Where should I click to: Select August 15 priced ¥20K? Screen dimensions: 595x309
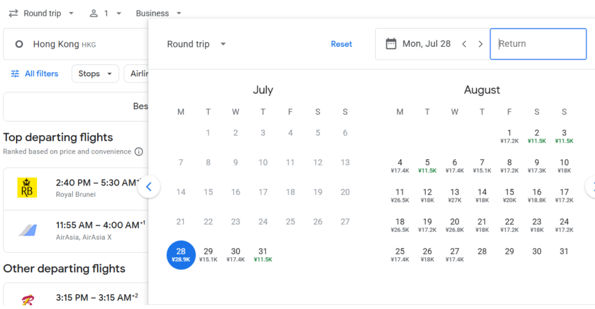(x=509, y=195)
